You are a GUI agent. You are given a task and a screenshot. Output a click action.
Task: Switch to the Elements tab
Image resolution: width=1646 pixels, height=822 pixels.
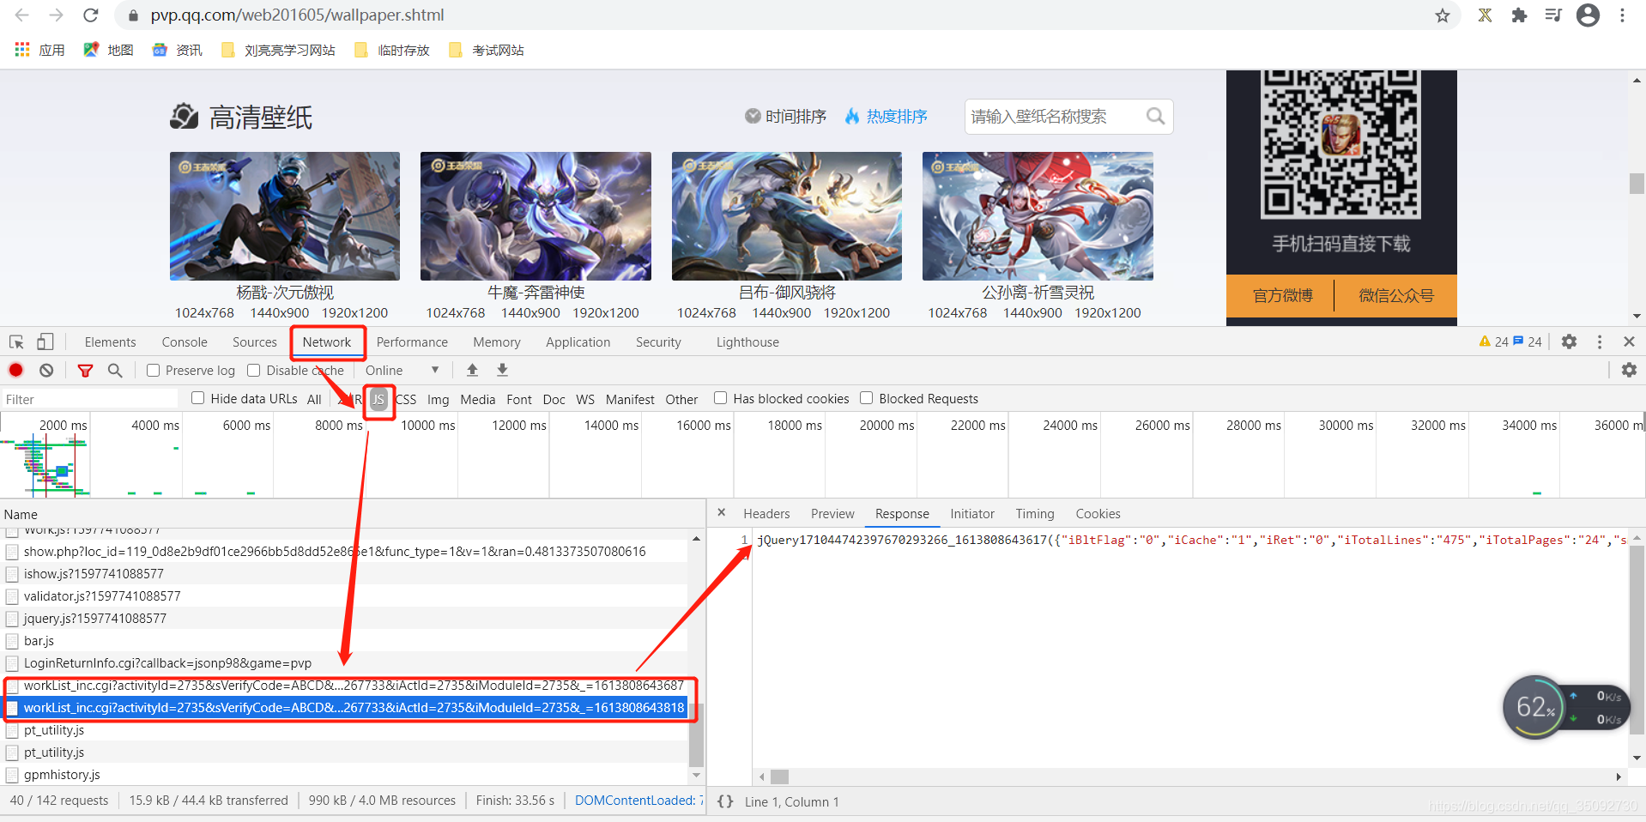[x=110, y=341]
